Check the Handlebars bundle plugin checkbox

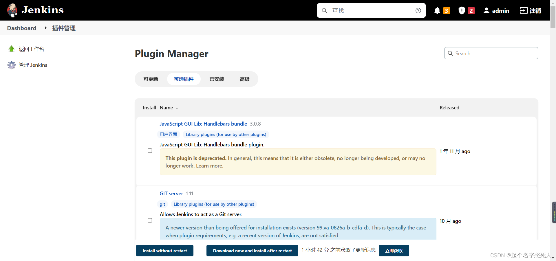click(150, 151)
